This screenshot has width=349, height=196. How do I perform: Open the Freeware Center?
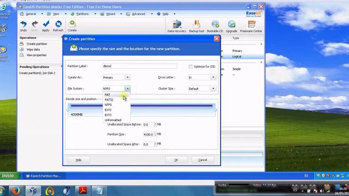[x=251, y=26]
